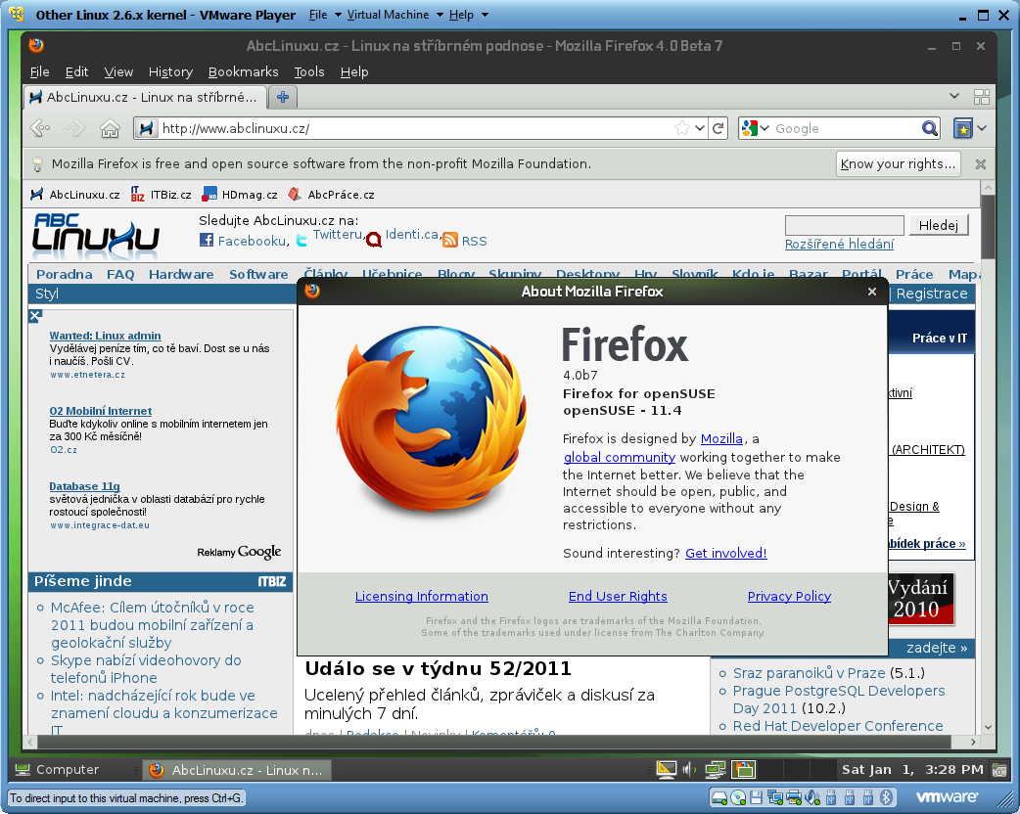This screenshot has width=1020, height=814.
Task: Click the volume speaker icon in the panel
Action: (689, 770)
